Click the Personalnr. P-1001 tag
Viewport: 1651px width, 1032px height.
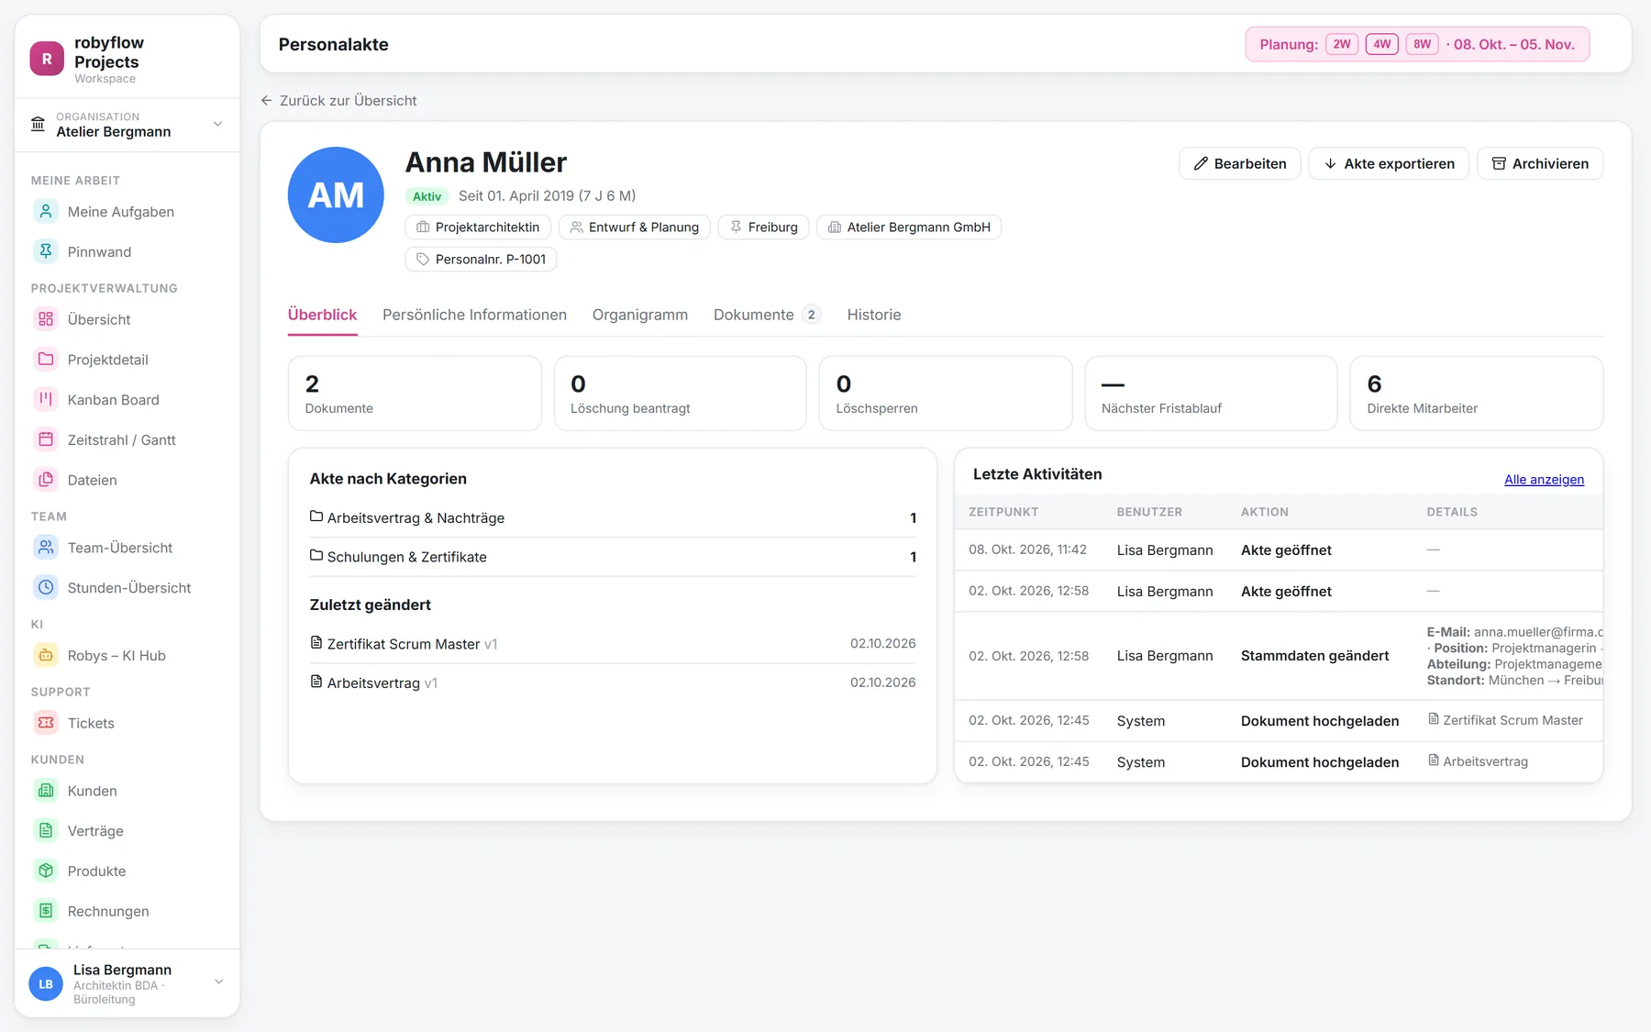(x=481, y=260)
